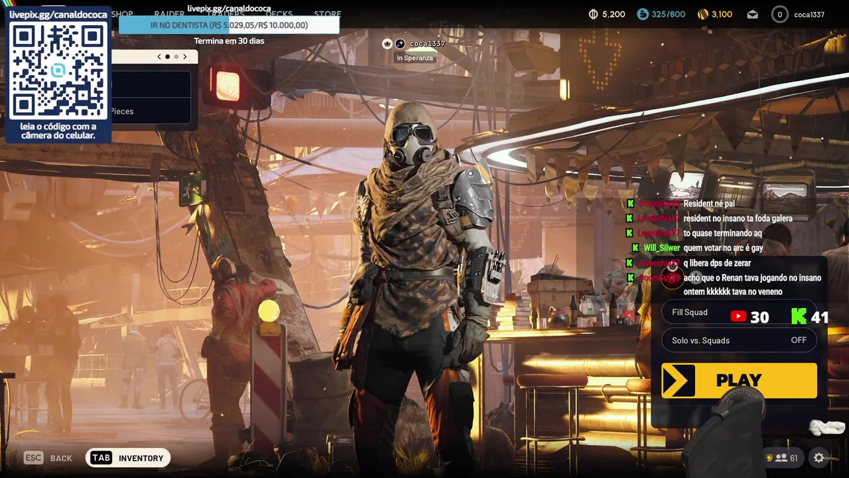Click the 'IR NO DENTISTA' donation progress bar
Viewport: 849px width, 478px height.
tap(229, 25)
